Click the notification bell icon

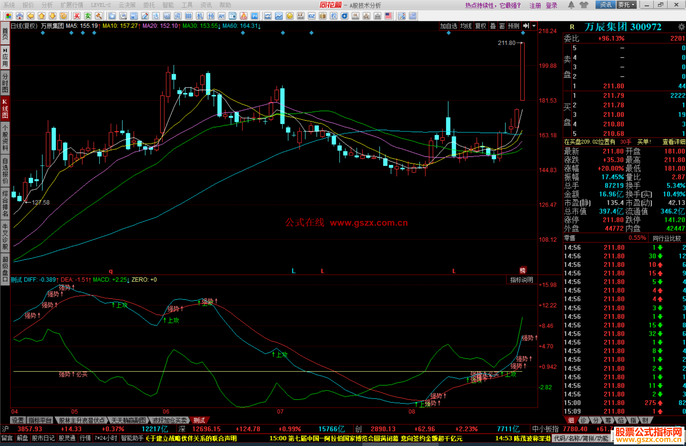click(x=571, y=5)
